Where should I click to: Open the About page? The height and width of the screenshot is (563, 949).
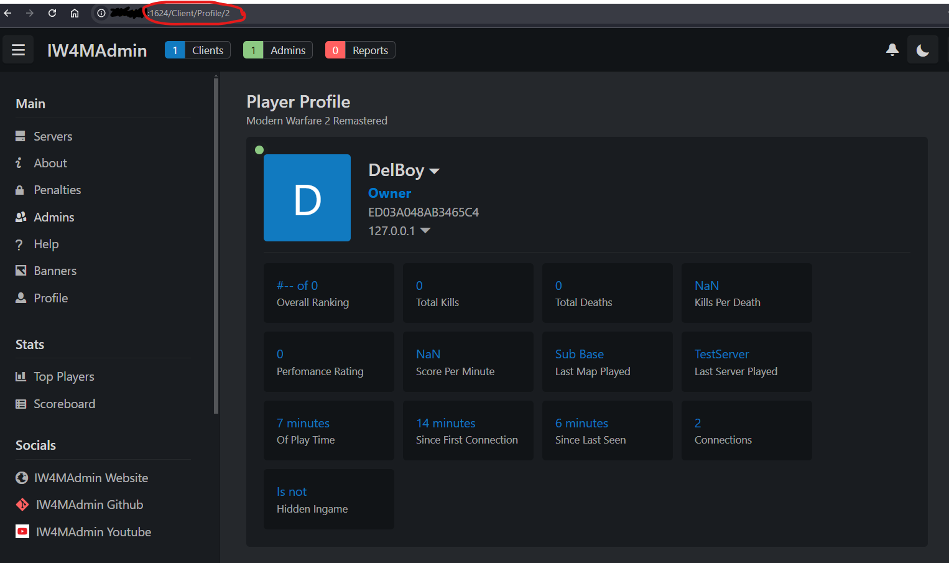click(x=50, y=163)
